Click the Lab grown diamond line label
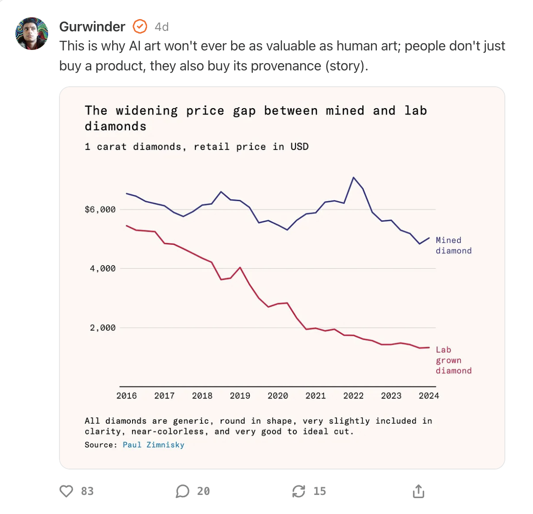 coord(453,360)
